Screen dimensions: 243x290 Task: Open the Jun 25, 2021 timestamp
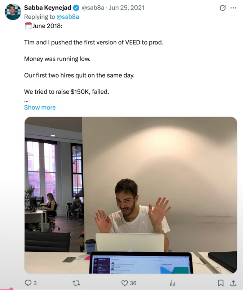(x=127, y=8)
